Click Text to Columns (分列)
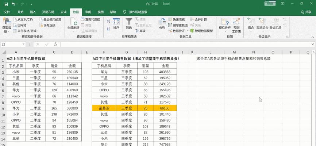 [x=162, y=24]
